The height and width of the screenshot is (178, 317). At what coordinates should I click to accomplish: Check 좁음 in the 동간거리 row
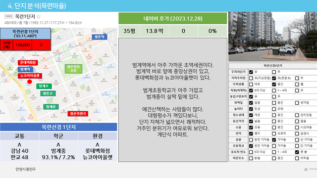[x=297, y=121]
